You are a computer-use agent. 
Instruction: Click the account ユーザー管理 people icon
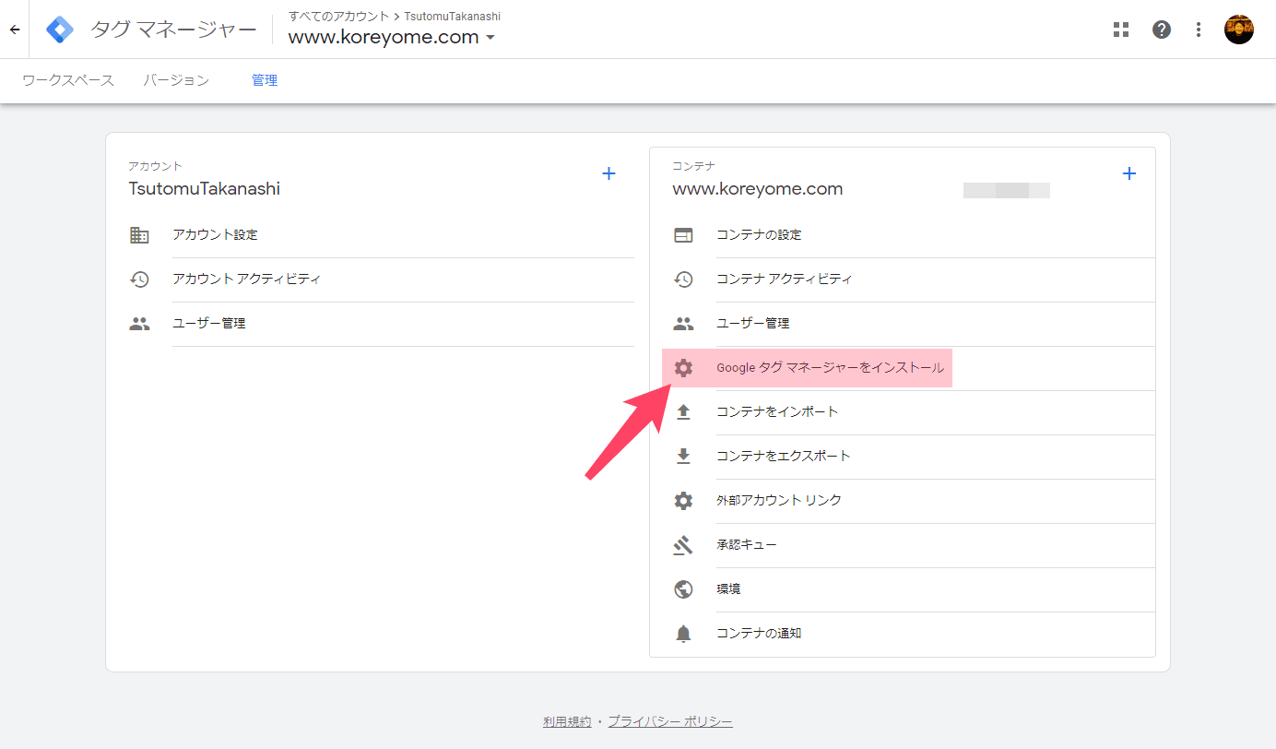[139, 324]
